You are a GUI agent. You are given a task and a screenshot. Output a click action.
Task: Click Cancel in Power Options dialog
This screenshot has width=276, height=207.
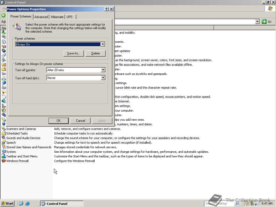click(x=80, y=121)
